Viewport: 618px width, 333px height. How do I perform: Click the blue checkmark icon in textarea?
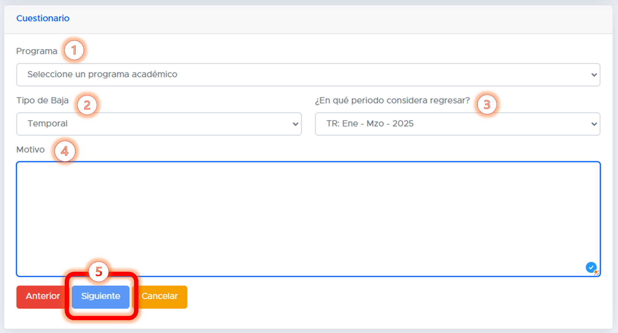point(591,267)
